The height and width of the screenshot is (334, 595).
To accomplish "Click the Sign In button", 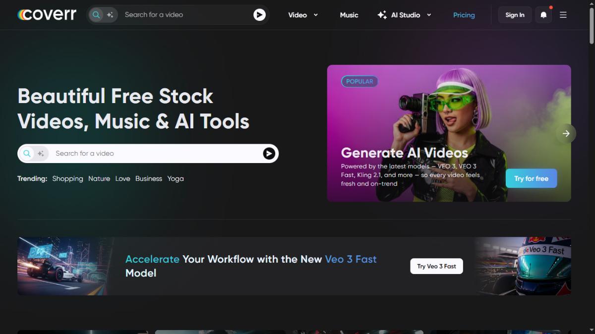I will [x=515, y=15].
